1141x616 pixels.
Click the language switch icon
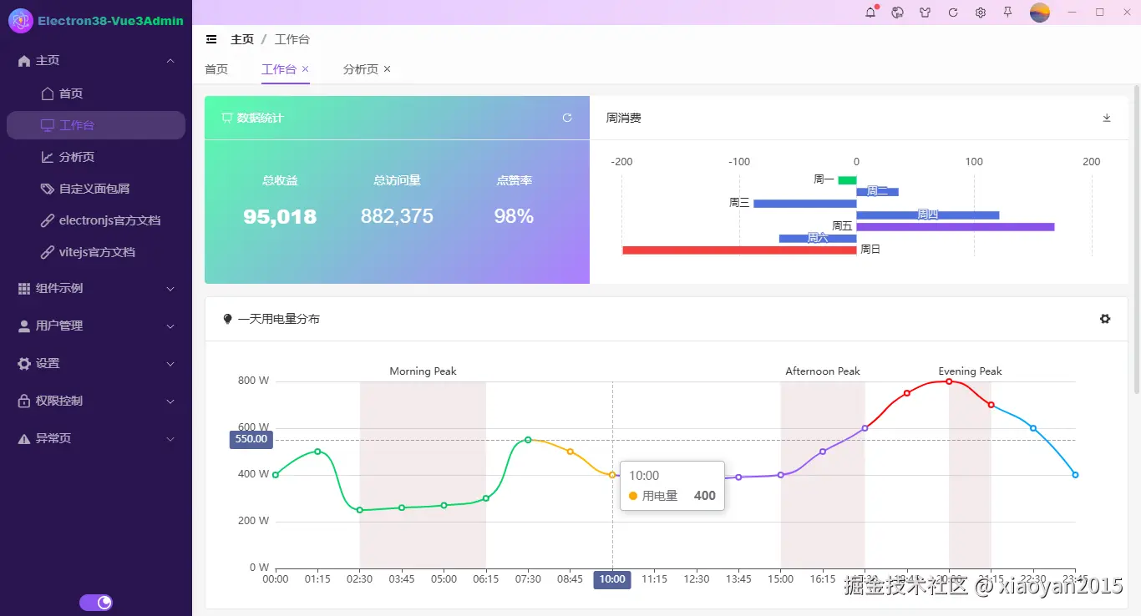[x=898, y=13]
